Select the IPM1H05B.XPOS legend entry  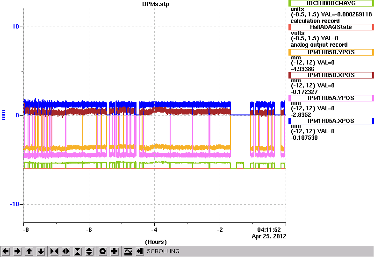pyautogui.click(x=331, y=75)
